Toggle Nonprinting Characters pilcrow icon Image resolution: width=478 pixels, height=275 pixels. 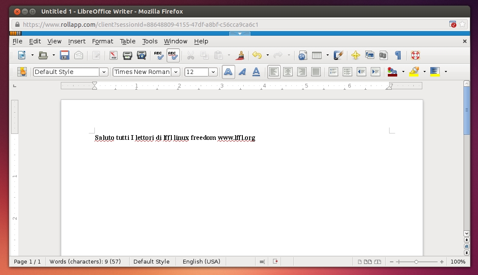pos(398,55)
